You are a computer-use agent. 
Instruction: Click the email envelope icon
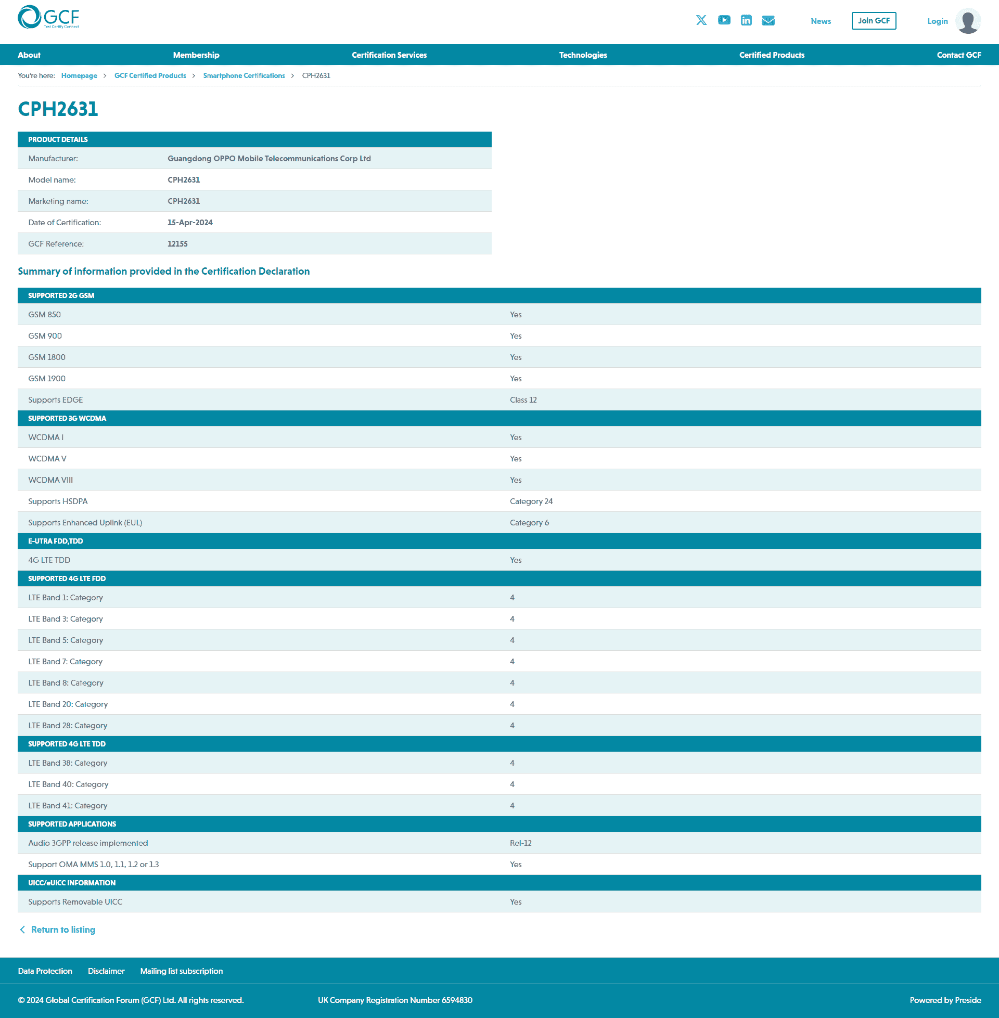(767, 20)
